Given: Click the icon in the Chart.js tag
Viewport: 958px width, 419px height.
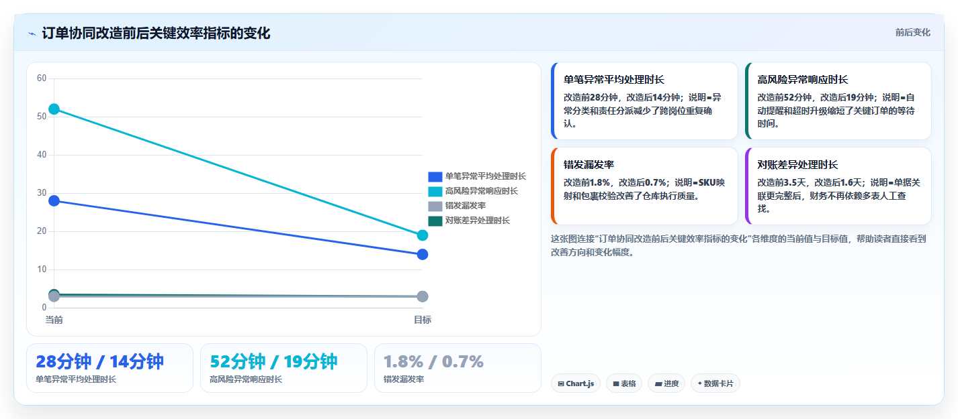Looking at the screenshot, I should 561,384.
